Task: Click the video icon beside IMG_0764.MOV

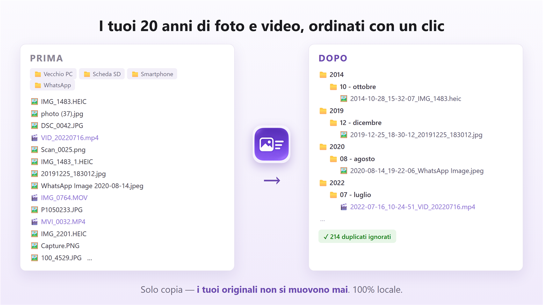Action: click(35, 198)
